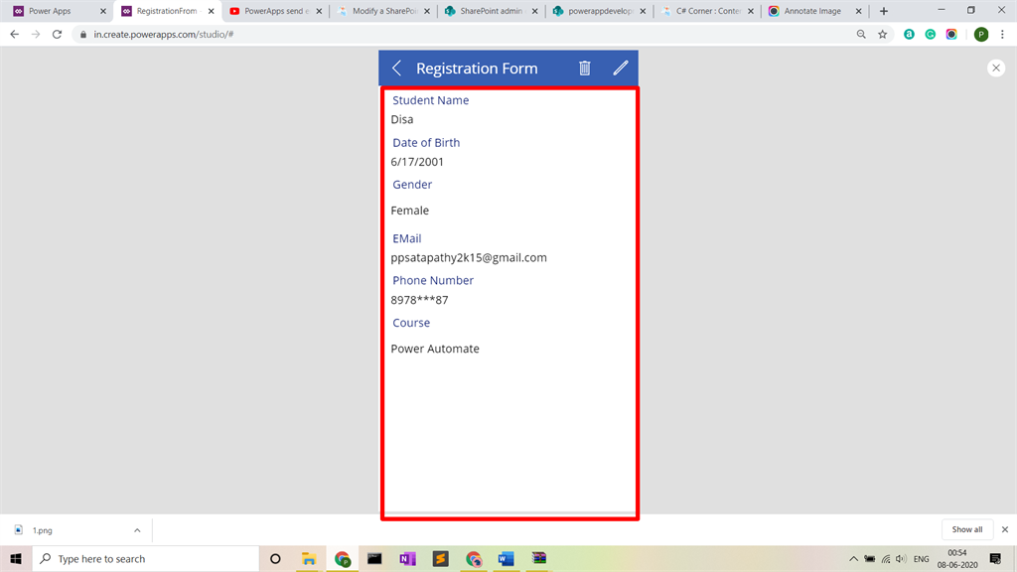Bookmark this page with the star icon
The height and width of the screenshot is (572, 1017).
click(x=883, y=33)
